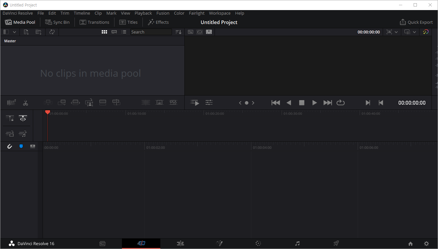Screen dimensions: 438x249
Task: Apply the Dissolve transition icon
Action: click(x=159, y=103)
